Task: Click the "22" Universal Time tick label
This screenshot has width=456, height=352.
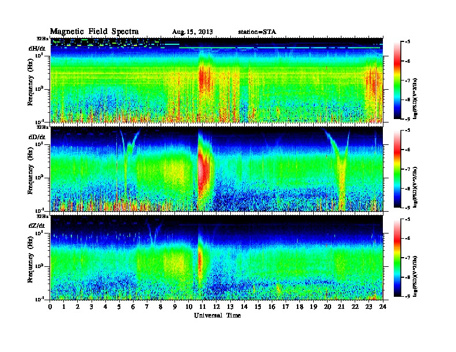Action: (355, 307)
